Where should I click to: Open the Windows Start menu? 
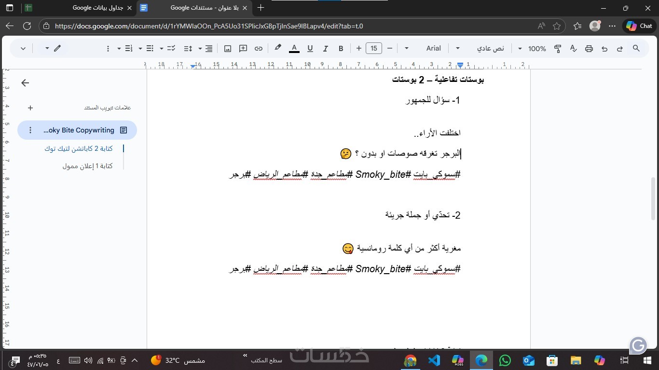tap(647, 360)
